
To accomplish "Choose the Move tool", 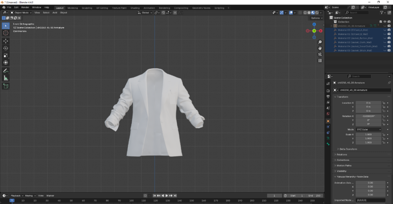I will [x=6, y=41].
